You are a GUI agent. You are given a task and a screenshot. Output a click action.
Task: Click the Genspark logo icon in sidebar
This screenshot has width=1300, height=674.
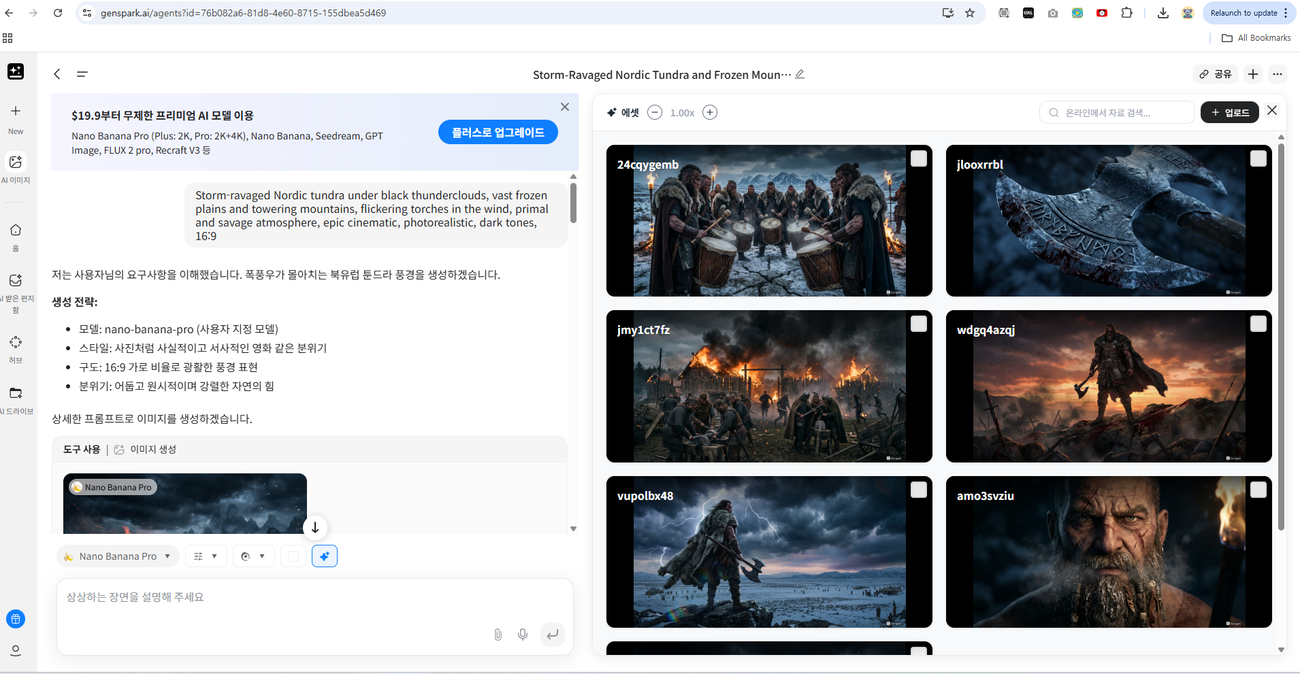tap(16, 71)
